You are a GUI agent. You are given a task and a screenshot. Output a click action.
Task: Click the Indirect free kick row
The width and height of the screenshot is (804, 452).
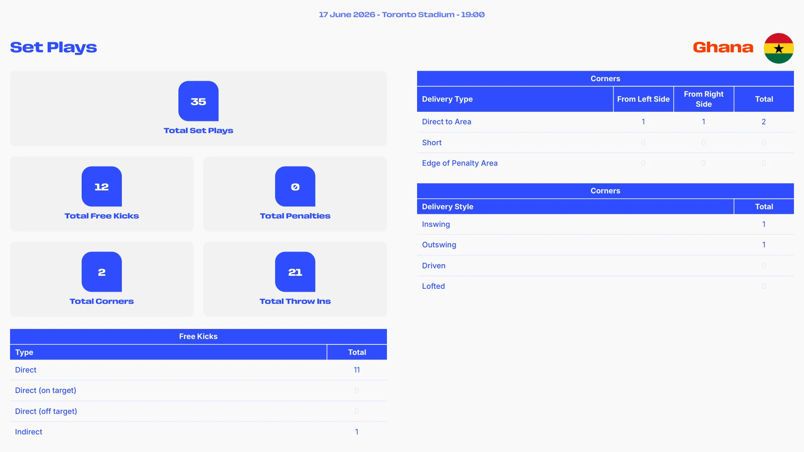coord(198,432)
